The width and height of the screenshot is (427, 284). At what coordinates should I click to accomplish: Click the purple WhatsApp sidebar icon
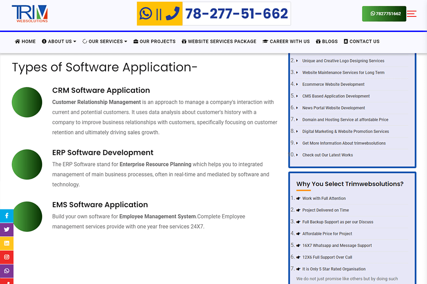tap(7, 271)
